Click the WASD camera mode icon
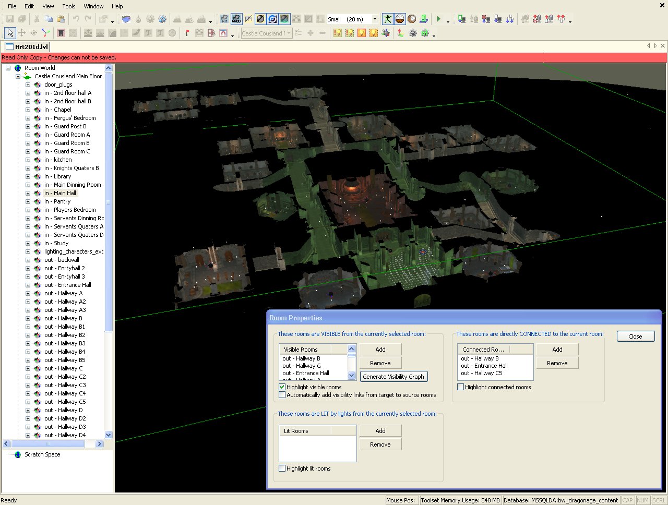 pyautogui.click(x=236, y=19)
